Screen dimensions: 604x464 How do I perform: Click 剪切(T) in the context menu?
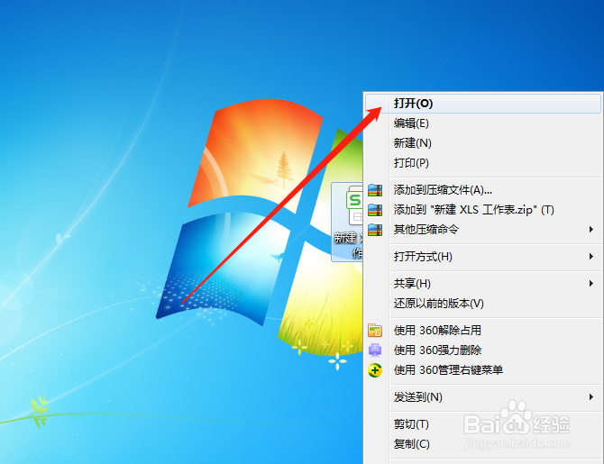pos(482,424)
